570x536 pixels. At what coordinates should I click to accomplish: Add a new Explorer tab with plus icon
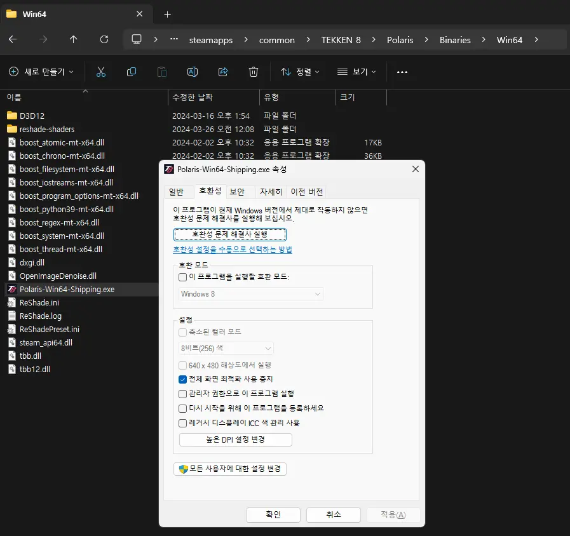[168, 14]
